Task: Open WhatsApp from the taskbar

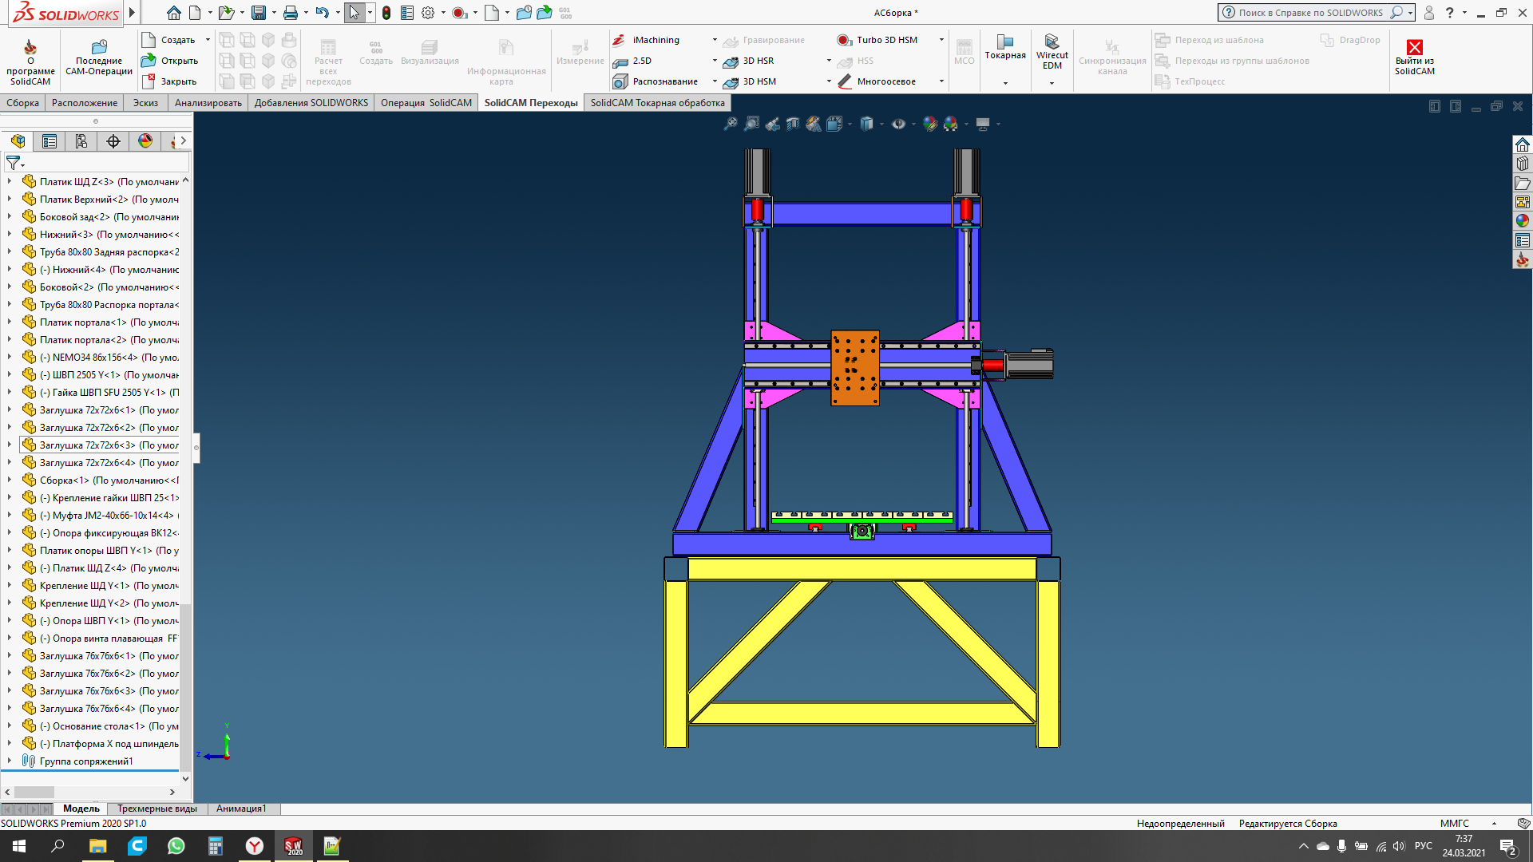Action: coord(176,846)
